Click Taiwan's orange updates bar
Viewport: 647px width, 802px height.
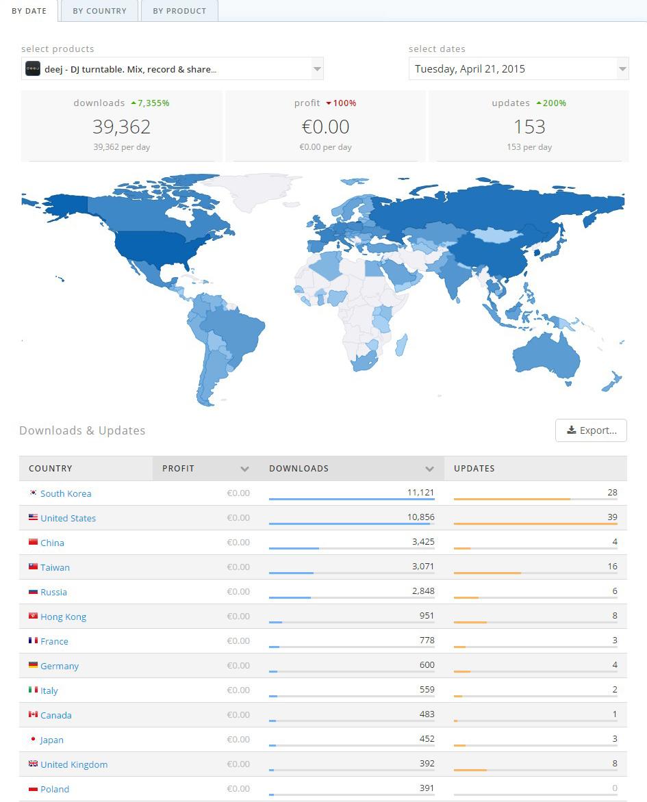point(487,573)
